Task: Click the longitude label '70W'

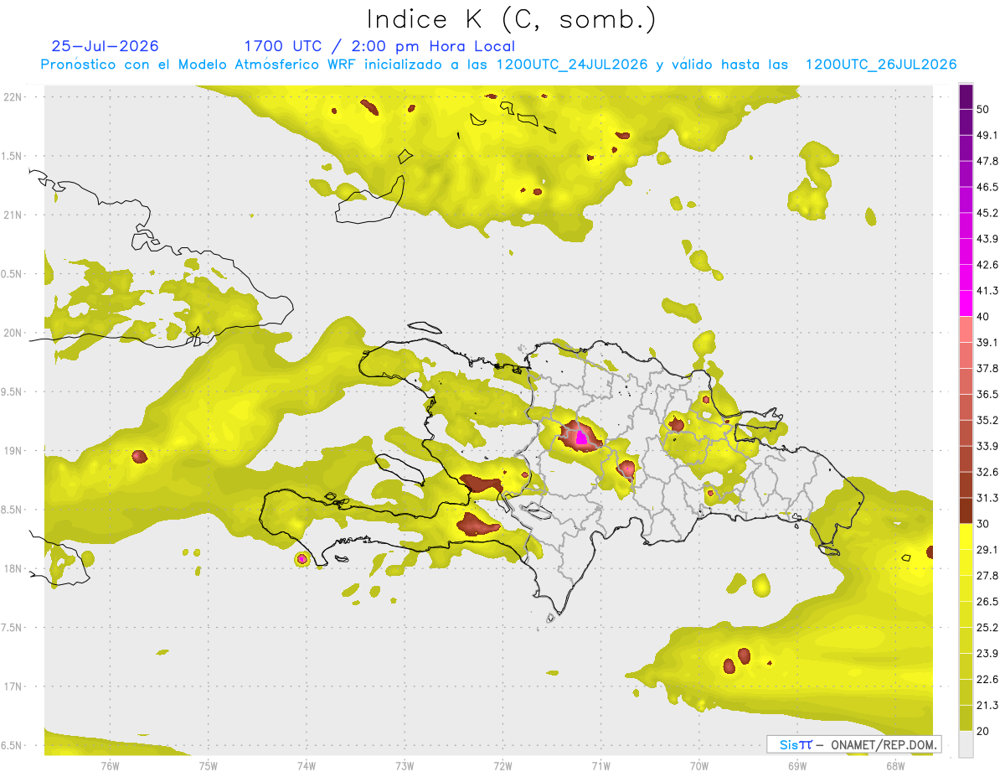Action: [x=699, y=766]
